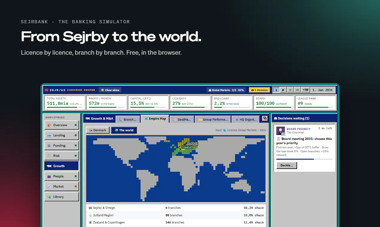This screenshot has height=227, width=380.
Task: Open the Funding workspace
Action: click(62, 145)
